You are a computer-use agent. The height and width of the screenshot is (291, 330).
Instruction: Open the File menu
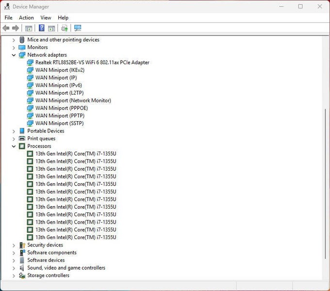pos(8,17)
